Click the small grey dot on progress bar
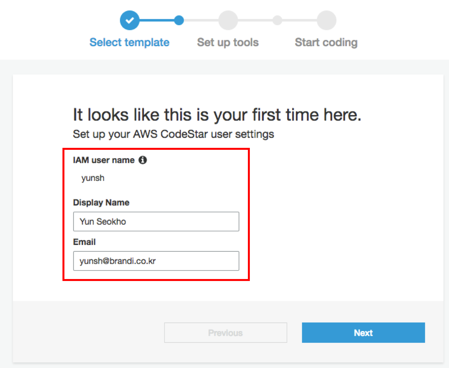The image size is (449, 368). click(277, 20)
